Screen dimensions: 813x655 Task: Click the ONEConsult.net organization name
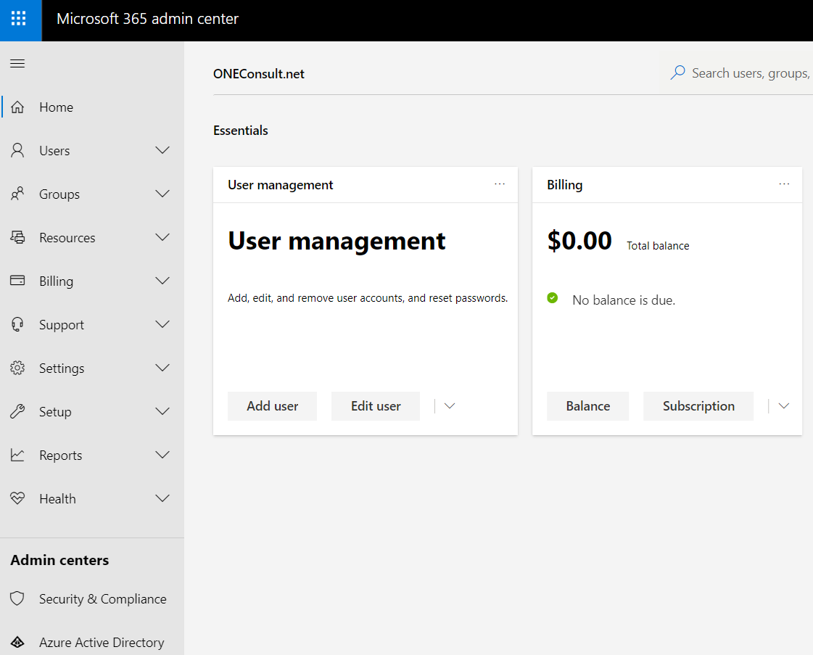[259, 74]
